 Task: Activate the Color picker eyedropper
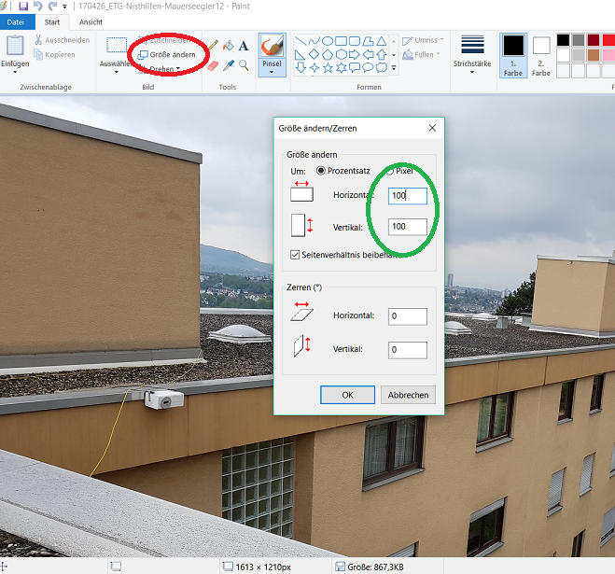pyautogui.click(x=228, y=65)
